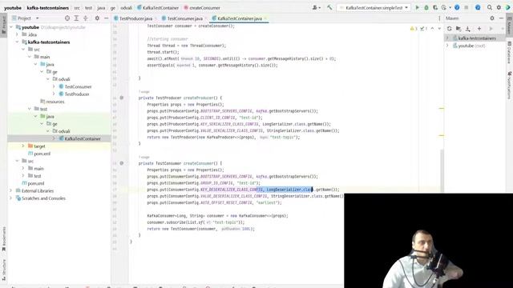Expand youtube (root) in Maven panel
This screenshot has width=513, height=288.
coord(447,46)
